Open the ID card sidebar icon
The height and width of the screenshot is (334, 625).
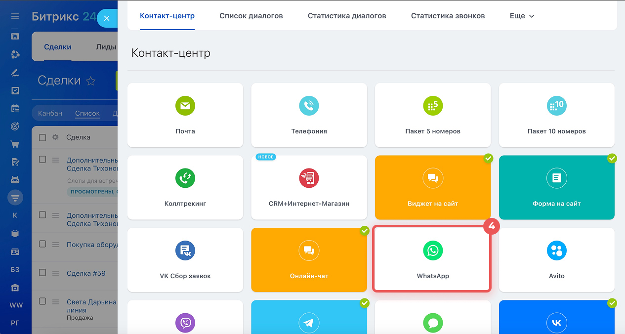point(15,252)
